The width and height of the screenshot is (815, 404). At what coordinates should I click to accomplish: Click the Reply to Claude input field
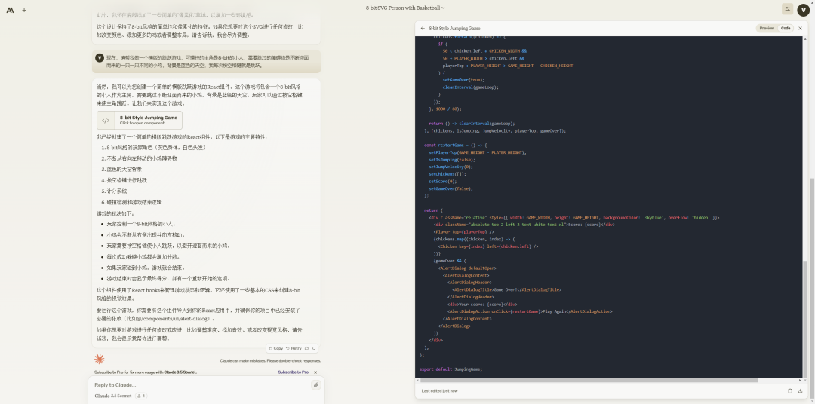point(200,385)
